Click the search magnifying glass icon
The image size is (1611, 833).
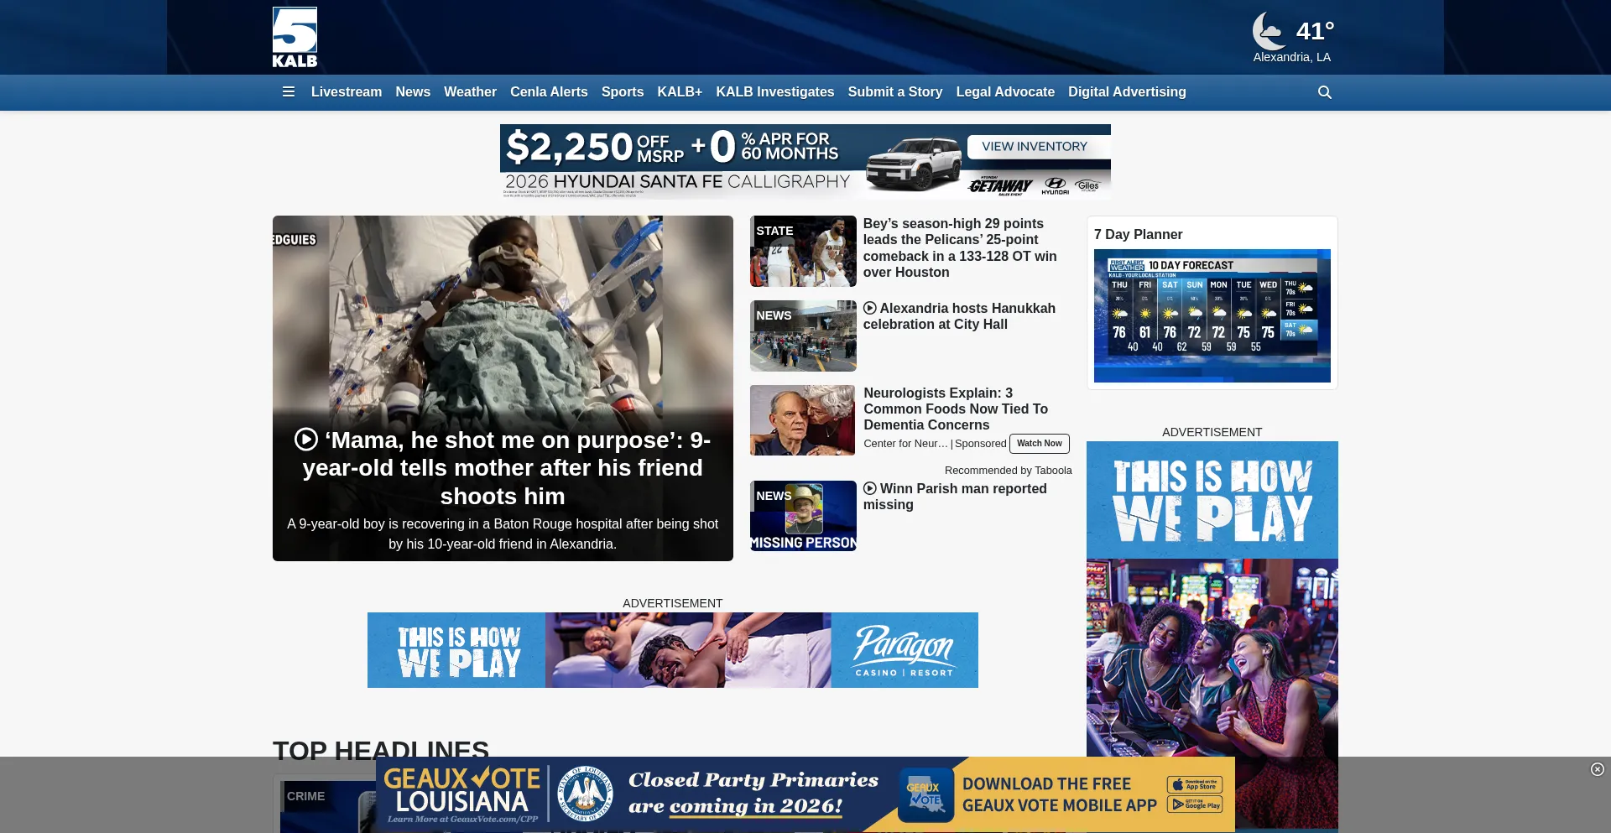click(x=1324, y=92)
